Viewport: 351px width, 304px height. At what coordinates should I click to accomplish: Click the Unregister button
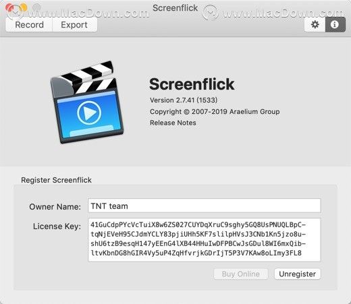[x=298, y=274]
